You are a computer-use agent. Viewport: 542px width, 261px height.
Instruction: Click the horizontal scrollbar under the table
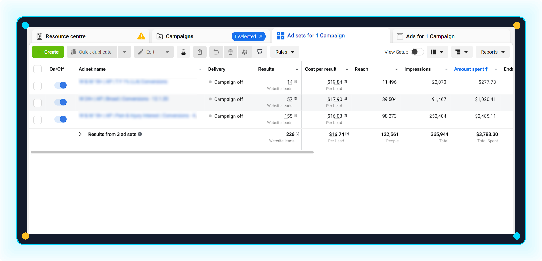(x=172, y=152)
